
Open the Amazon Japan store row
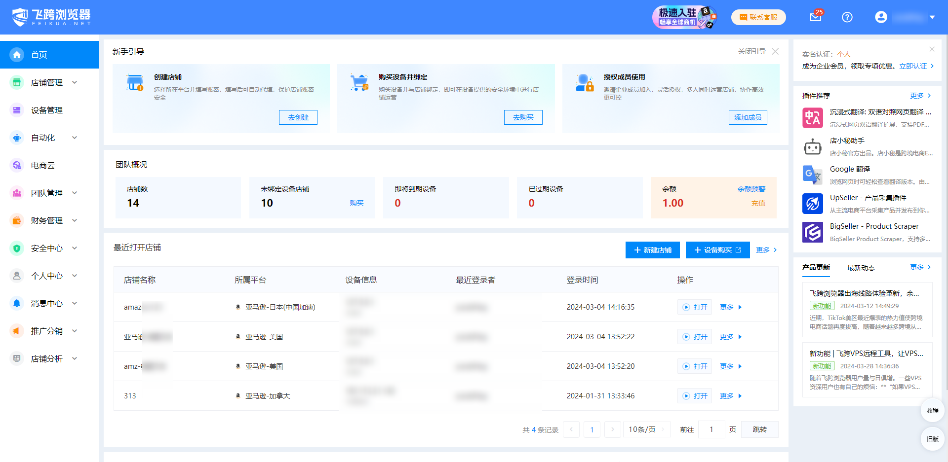click(695, 307)
